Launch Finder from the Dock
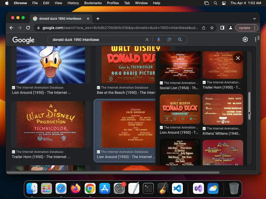 [32, 188]
